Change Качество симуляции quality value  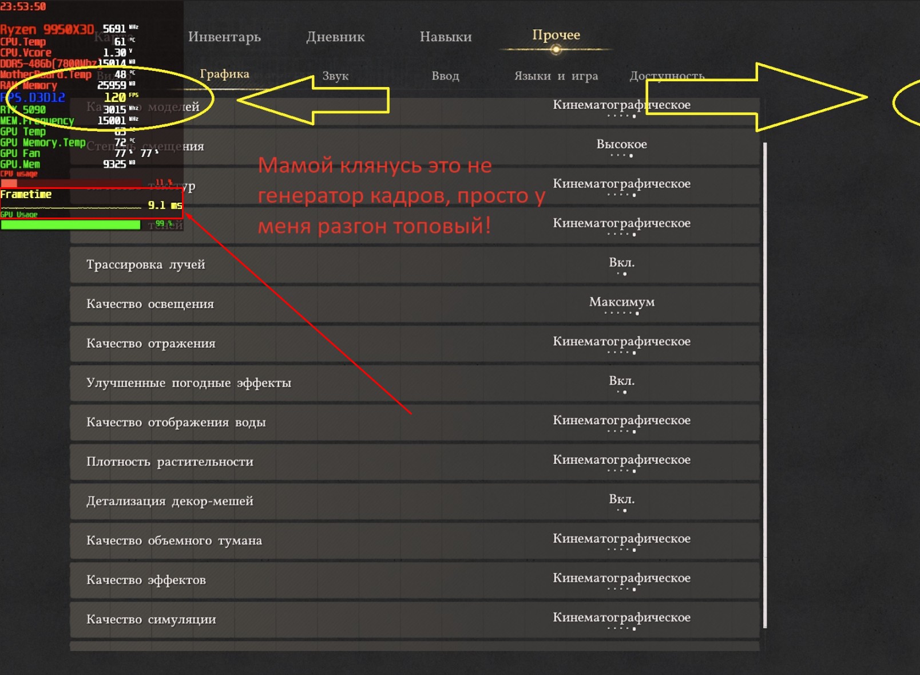tap(622, 618)
